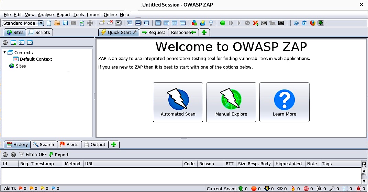The image size is (368, 192).
Task: Sort History by the URL column header
Action: point(133,164)
